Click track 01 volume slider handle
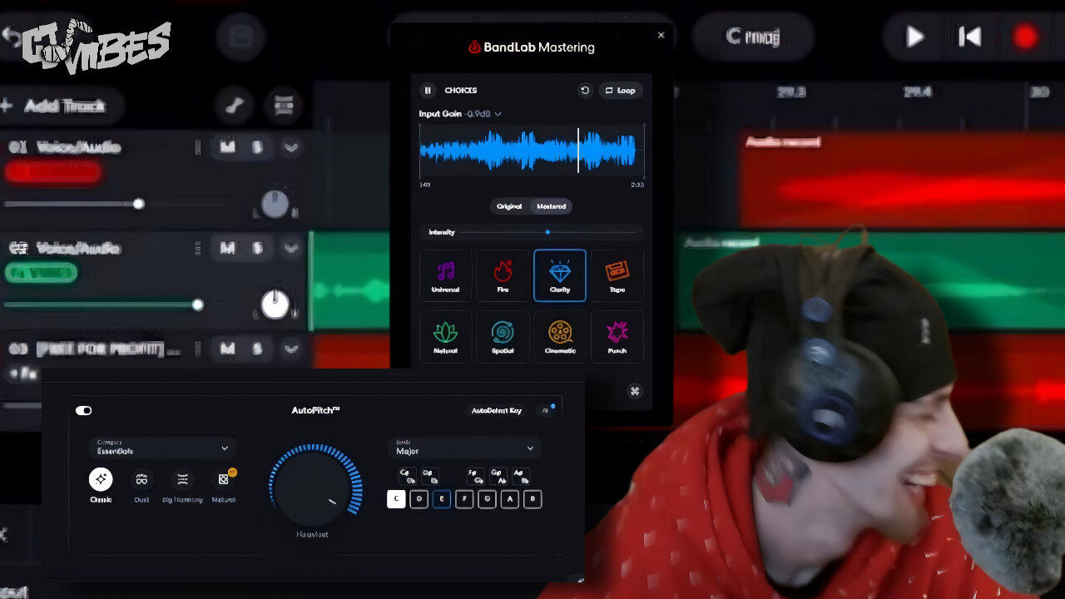Image resolution: width=1065 pixels, height=599 pixels. [138, 204]
